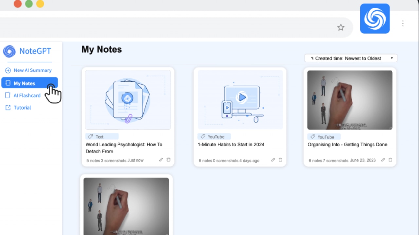Image resolution: width=419 pixels, height=235 pixels.
Task: Copy link for World Leading Psychologist note
Action: [x=161, y=160]
